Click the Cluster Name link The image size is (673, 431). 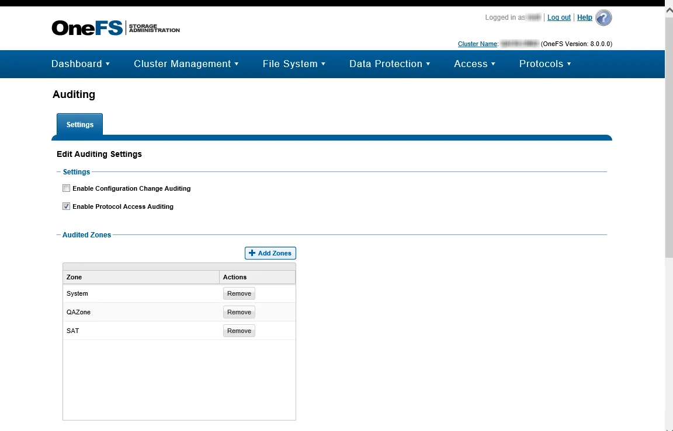click(477, 44)
